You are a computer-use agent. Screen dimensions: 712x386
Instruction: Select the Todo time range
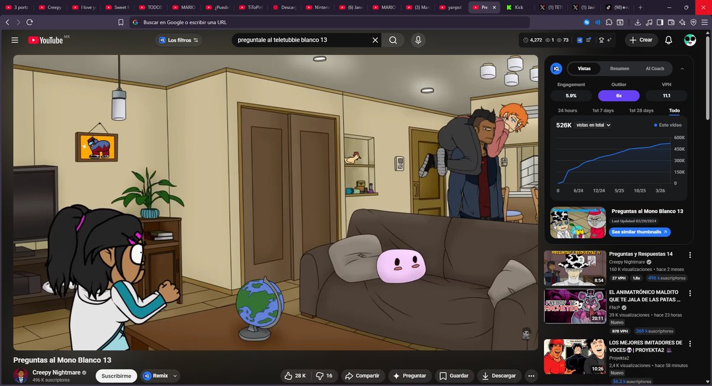click(x=675, y=110)
